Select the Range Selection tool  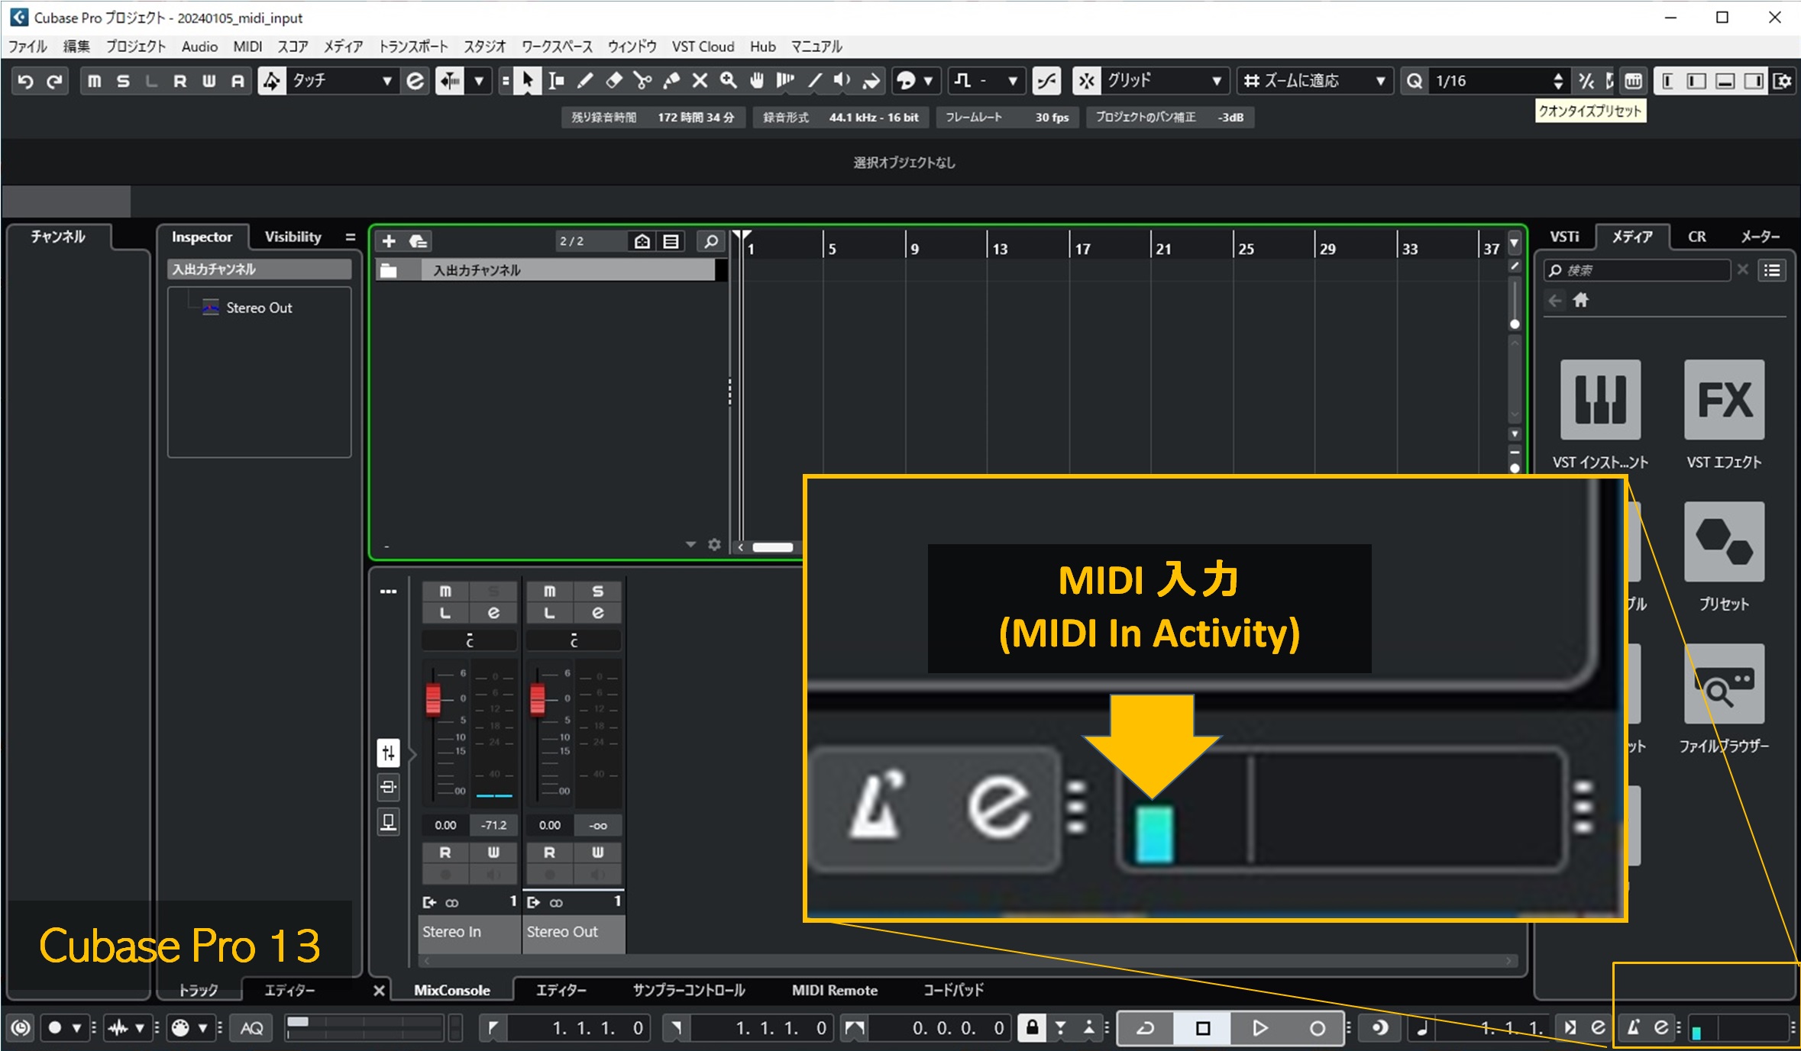click(x=556, y=81)
